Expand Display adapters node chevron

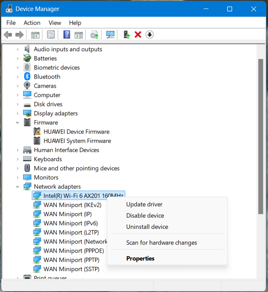pyautogui.click(x=18, y=113)
